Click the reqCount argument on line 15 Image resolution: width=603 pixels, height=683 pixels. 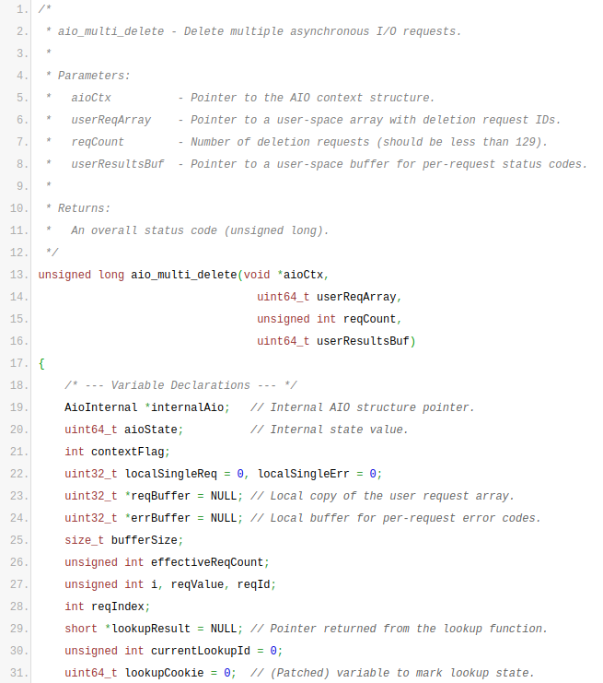pyautogui.click(x=370, y=319)
